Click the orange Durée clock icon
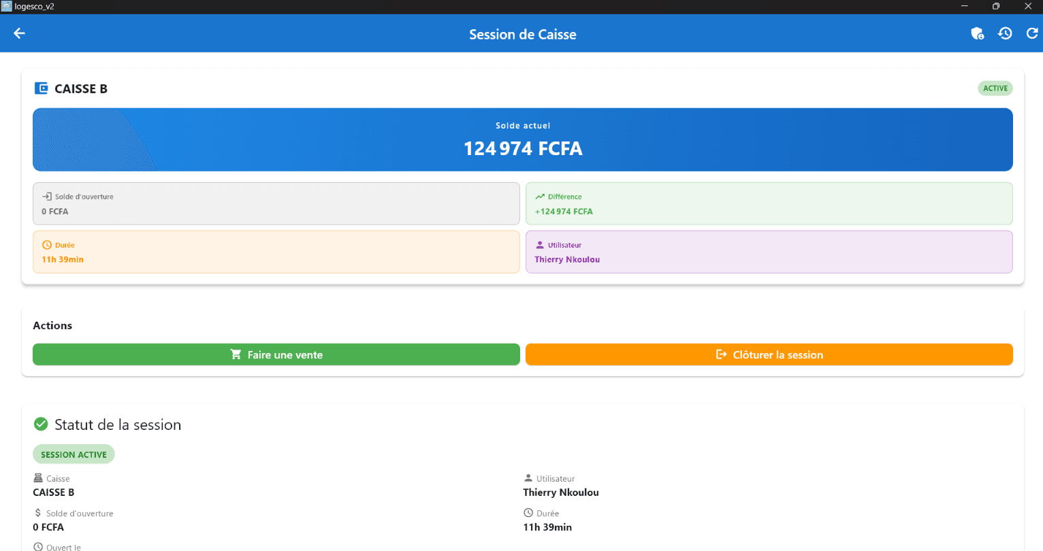 47,245
